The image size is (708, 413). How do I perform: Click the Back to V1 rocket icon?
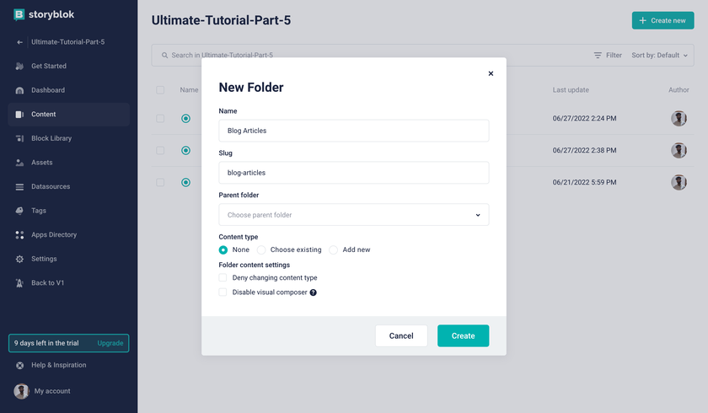click(19, 283)
